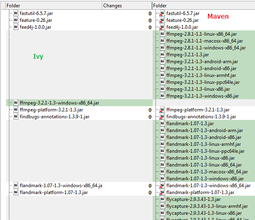
Task: Select flycapture-2.9.3.43-1.3-linux-x86.jar row
Action: 204,213
